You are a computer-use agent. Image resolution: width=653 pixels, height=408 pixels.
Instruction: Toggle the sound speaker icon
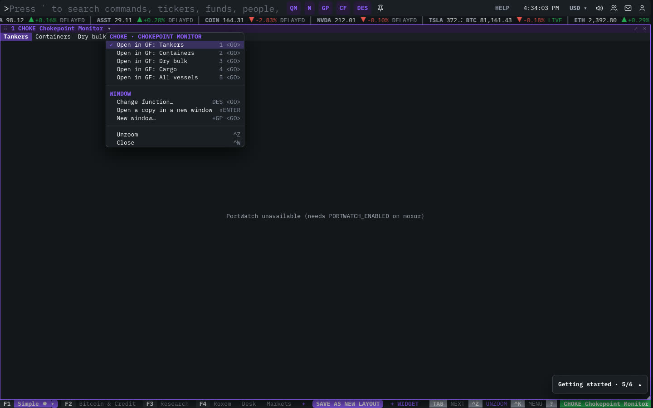[599, 8]
